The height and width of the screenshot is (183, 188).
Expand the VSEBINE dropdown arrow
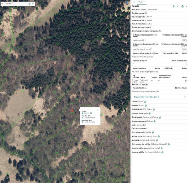click(33, 4)
